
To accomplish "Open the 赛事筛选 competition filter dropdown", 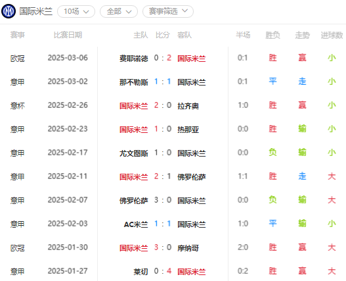I will (x=168, y=11).
